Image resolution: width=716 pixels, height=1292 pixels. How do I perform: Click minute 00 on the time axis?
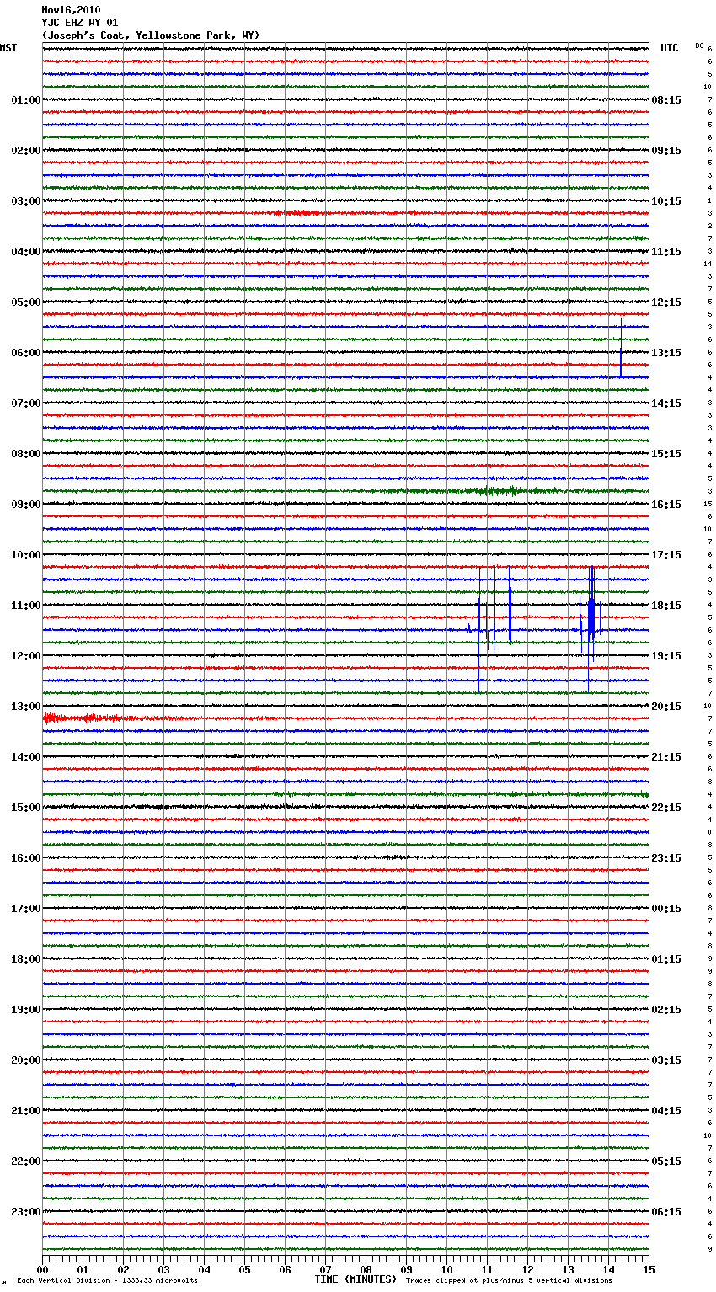point(42,1269)
